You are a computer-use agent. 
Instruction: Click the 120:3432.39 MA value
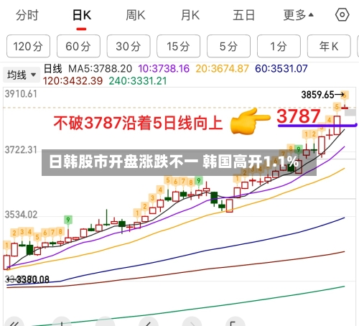point(73,81)
